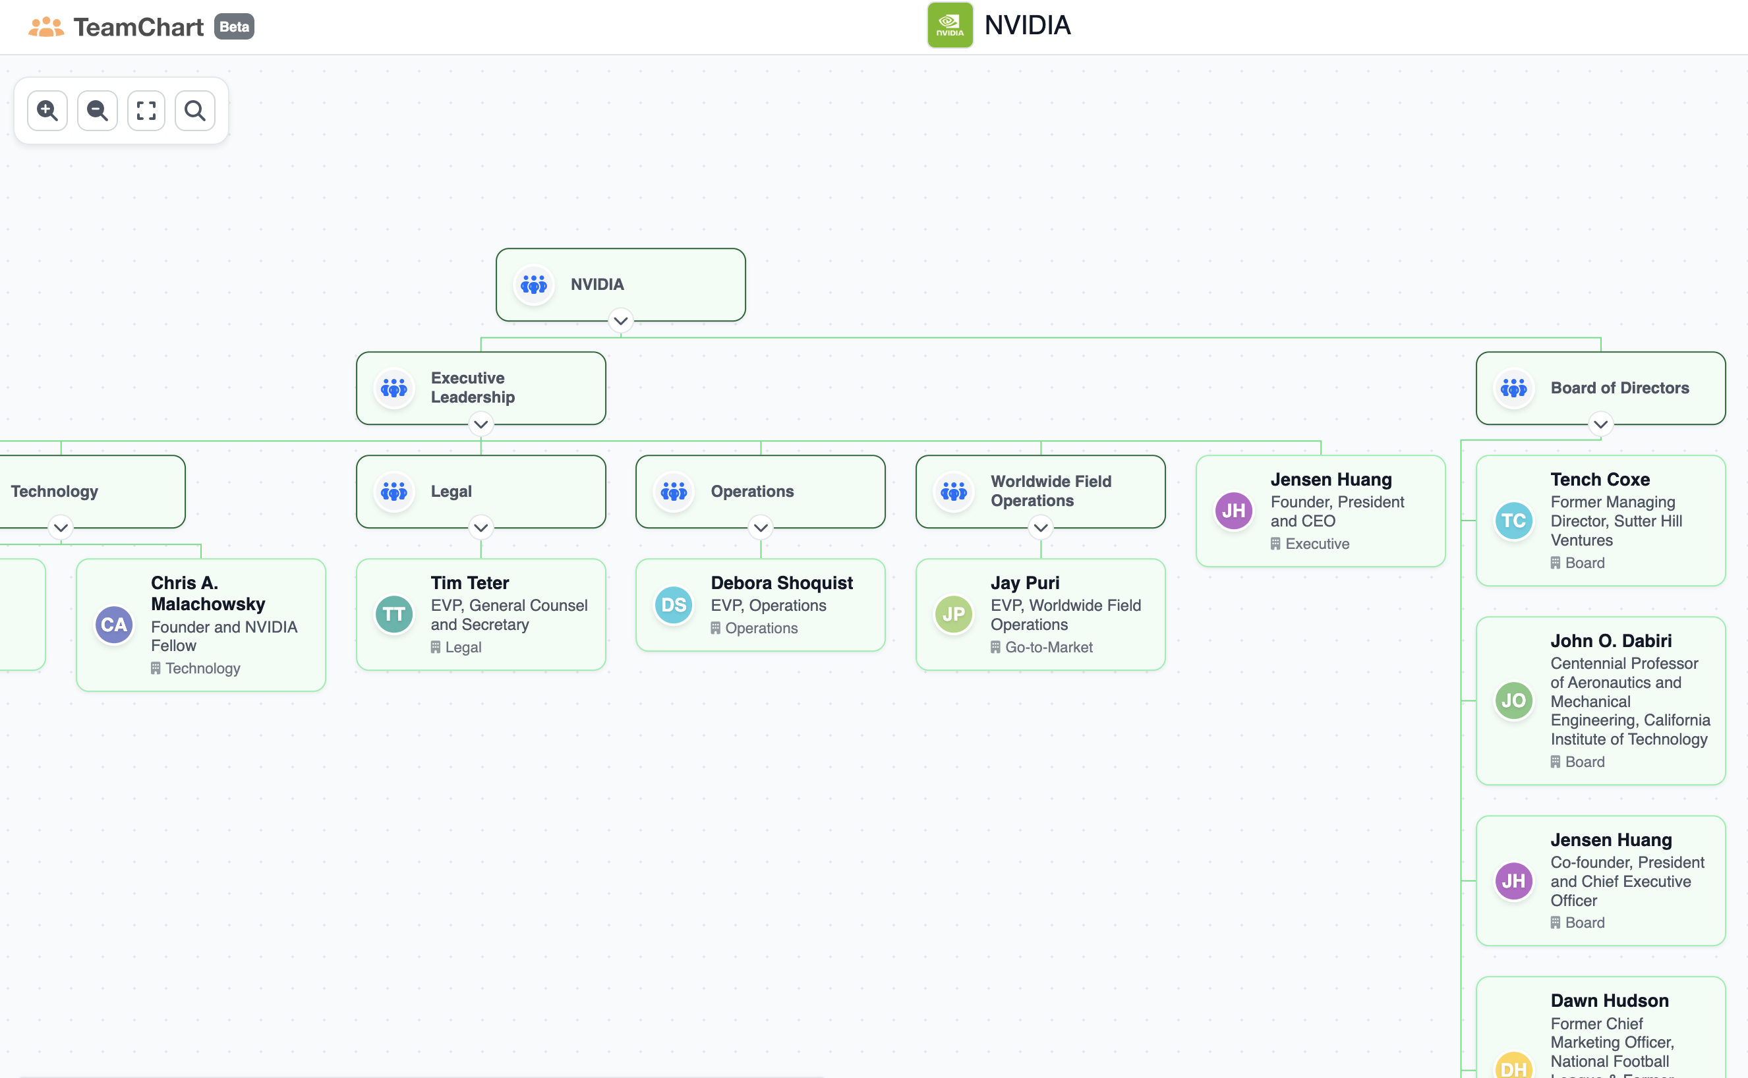Open the Jay Puri person card

click(1041, 615)
